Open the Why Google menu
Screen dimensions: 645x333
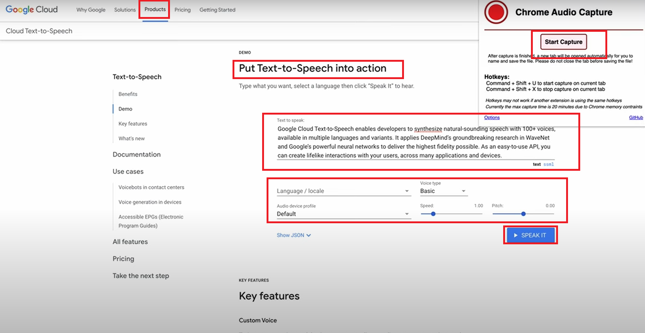pyautogui.click(x=91, y=10)
